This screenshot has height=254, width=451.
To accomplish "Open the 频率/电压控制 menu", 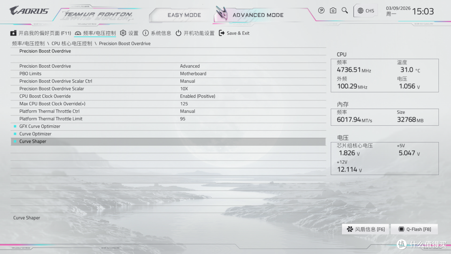I will click(x=95, y=33).
